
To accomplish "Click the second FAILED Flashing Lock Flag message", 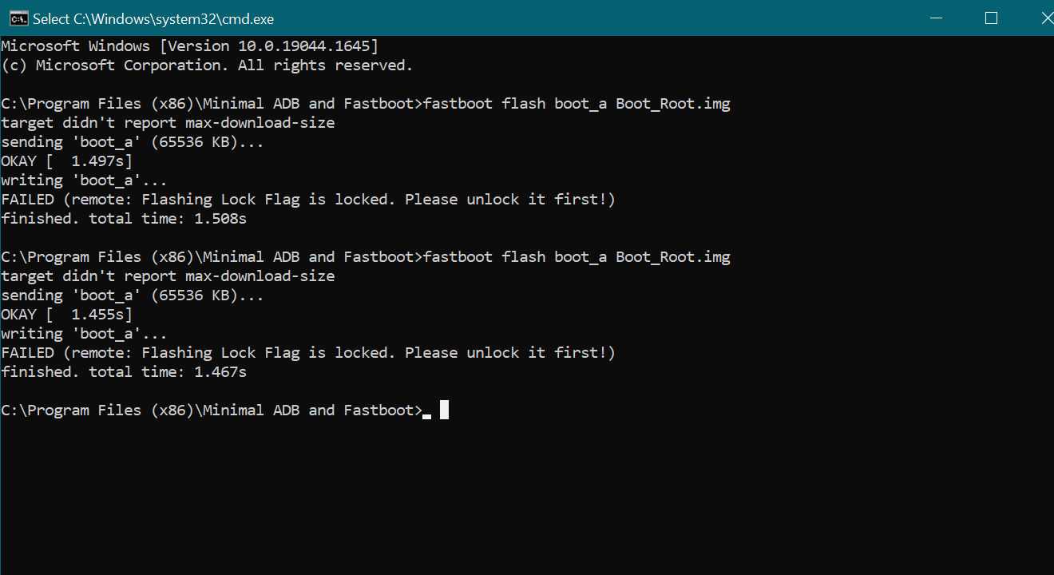I will pyautogui.click(x=308, y=353).
